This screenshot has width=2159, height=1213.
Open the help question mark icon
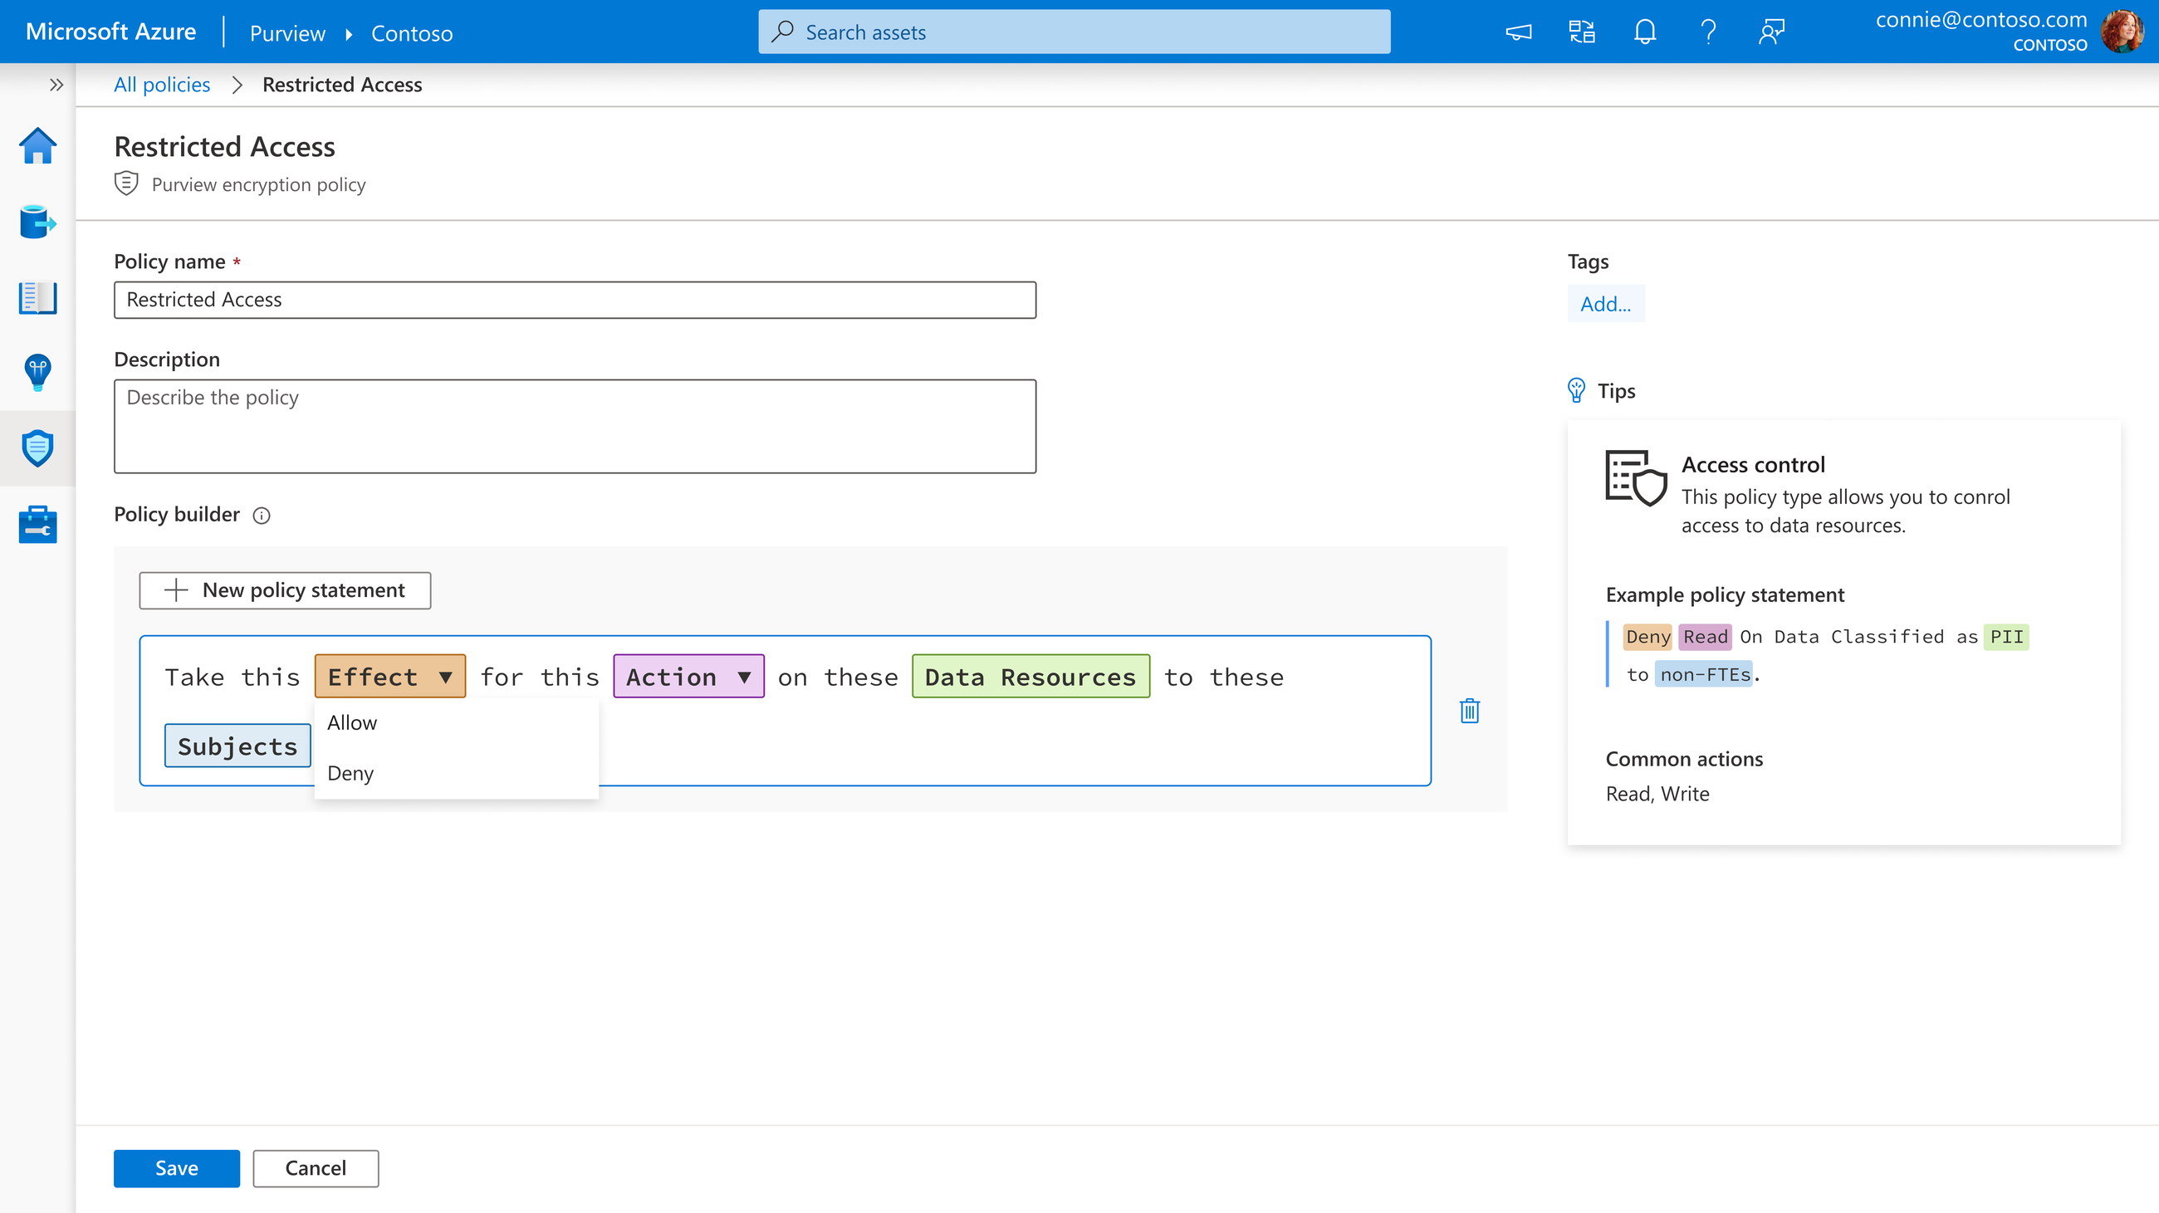pos(1709,32)
